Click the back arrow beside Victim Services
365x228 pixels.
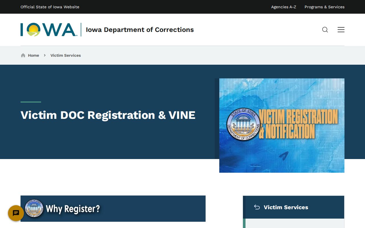[257, 207]
